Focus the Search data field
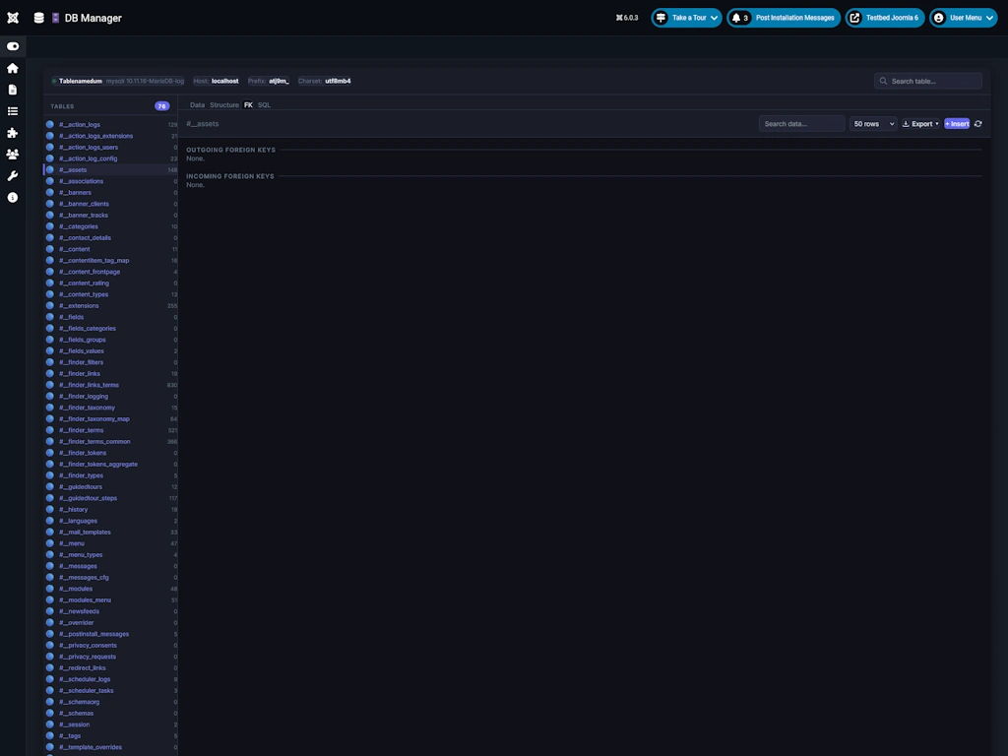 [801, 123]
